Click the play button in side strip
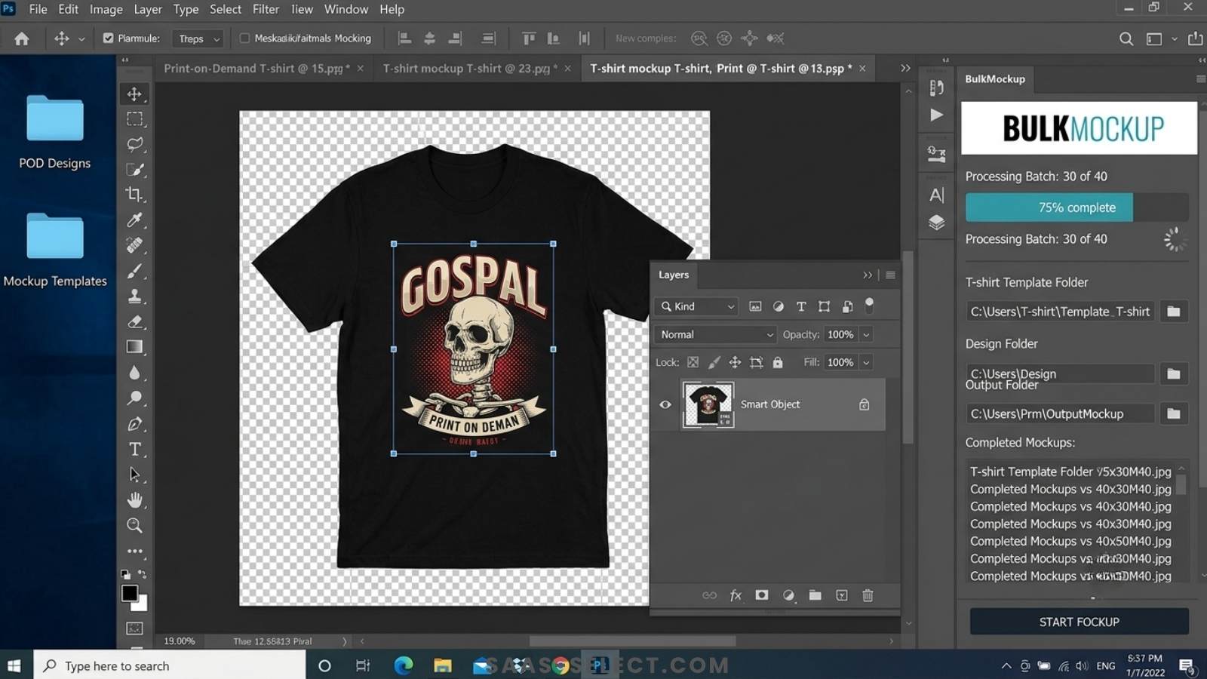1207x679 pixels. pyautogui.click(x=936, y=115)
